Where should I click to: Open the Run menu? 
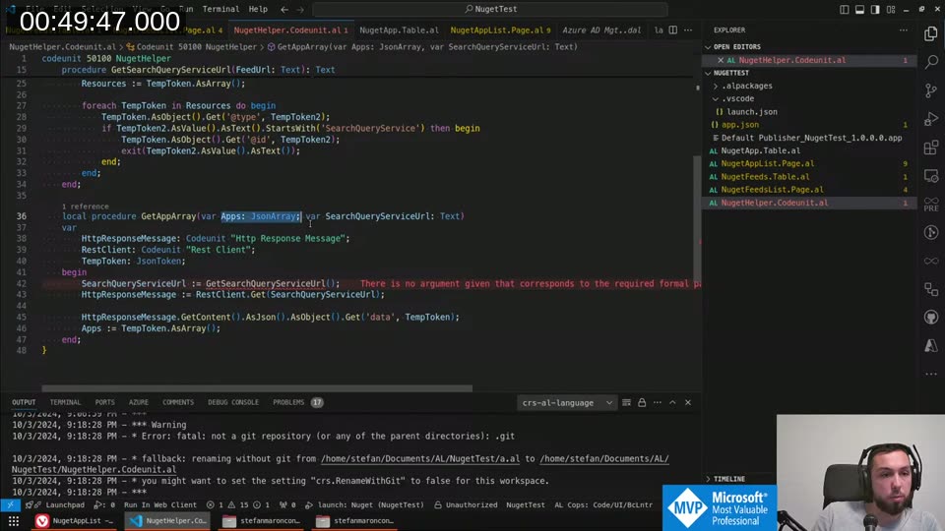tap(186, 9)
